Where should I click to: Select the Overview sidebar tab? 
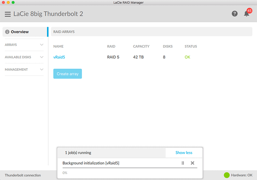(x=25, y=32)
